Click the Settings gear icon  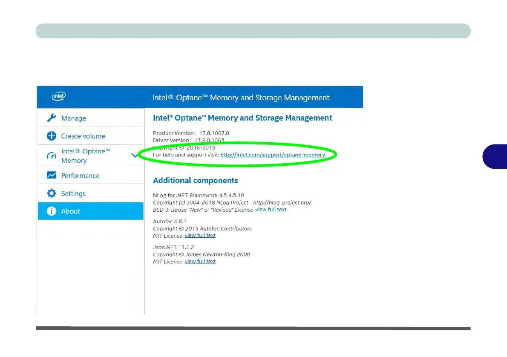(x=52, y=193)
